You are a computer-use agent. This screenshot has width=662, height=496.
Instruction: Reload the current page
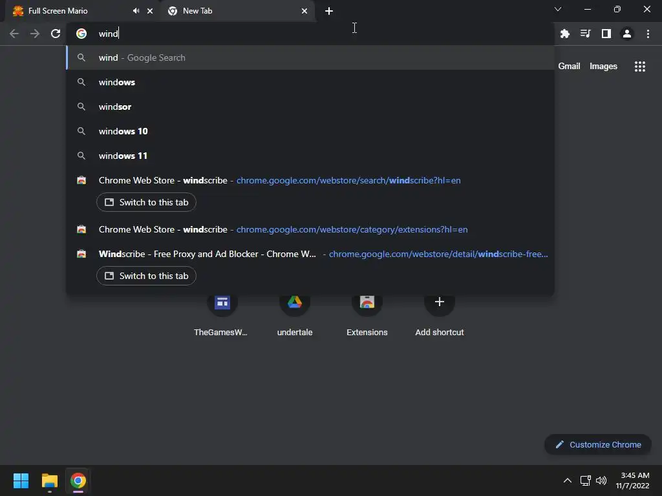[x=56, y=34]
